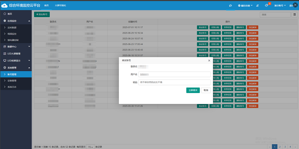Click the 密码 password input field
The image size is (299, 149).
174,82
